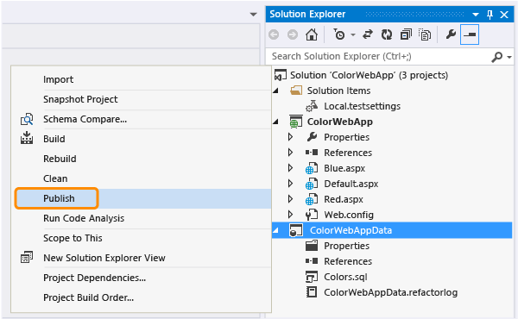
Task: Select Local.testsettings file
Action: coord(362,106)
